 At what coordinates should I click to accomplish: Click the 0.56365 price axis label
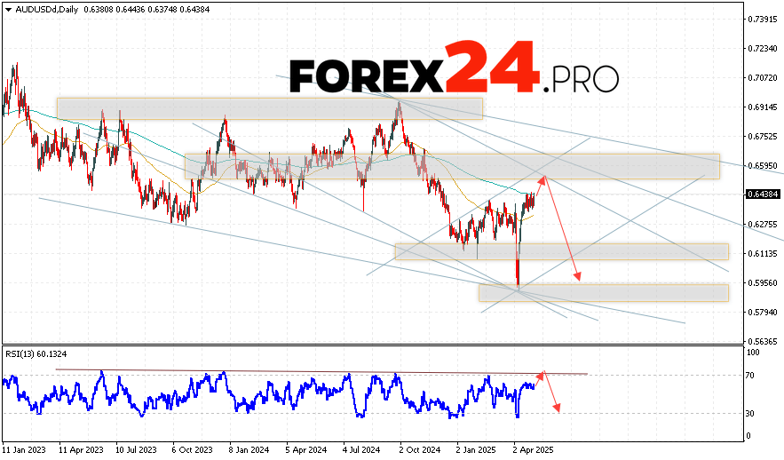pos(763,342)
